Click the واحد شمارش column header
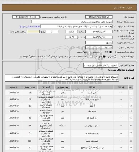This screenshot has height=152, width=139. point(62,87)
